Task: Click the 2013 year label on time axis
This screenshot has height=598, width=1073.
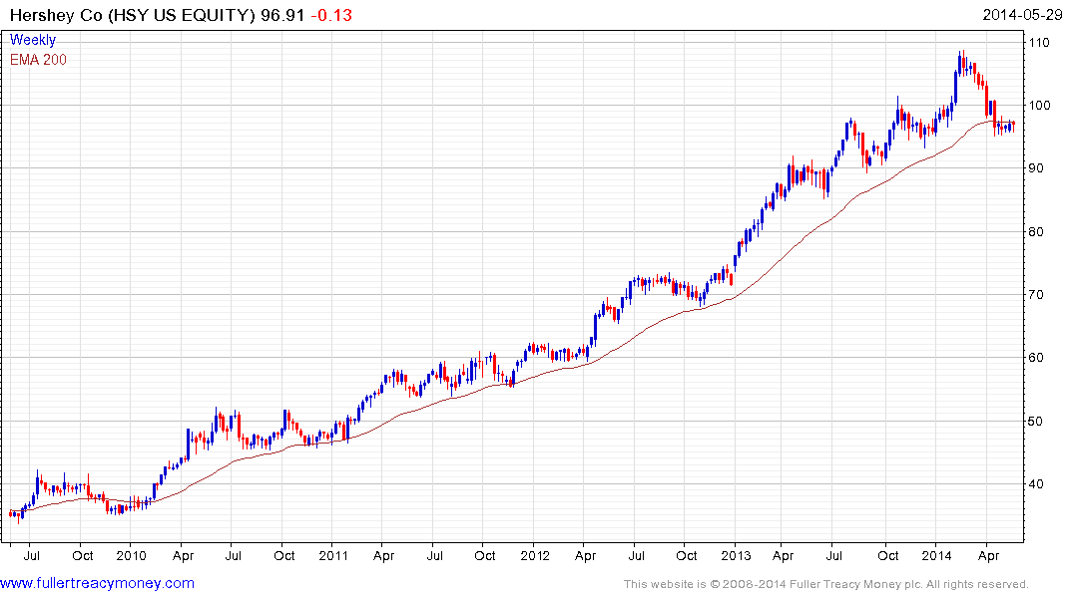Action: coord(737,555)
